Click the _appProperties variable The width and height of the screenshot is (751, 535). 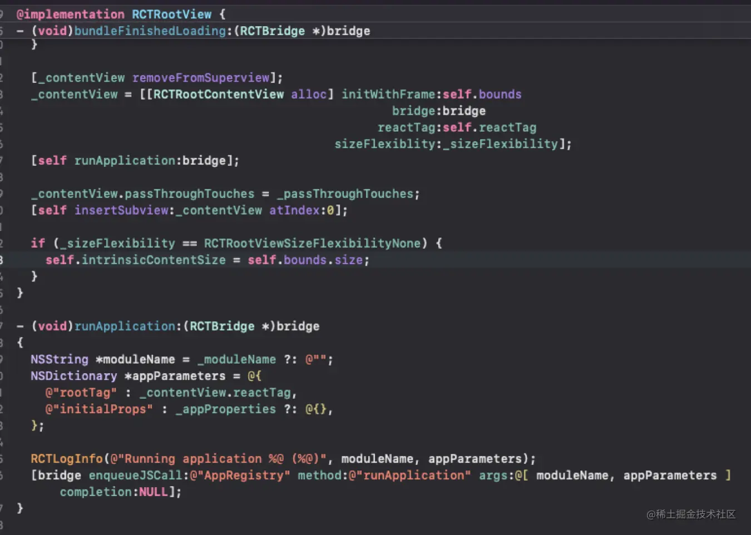(x=226, y=409)
